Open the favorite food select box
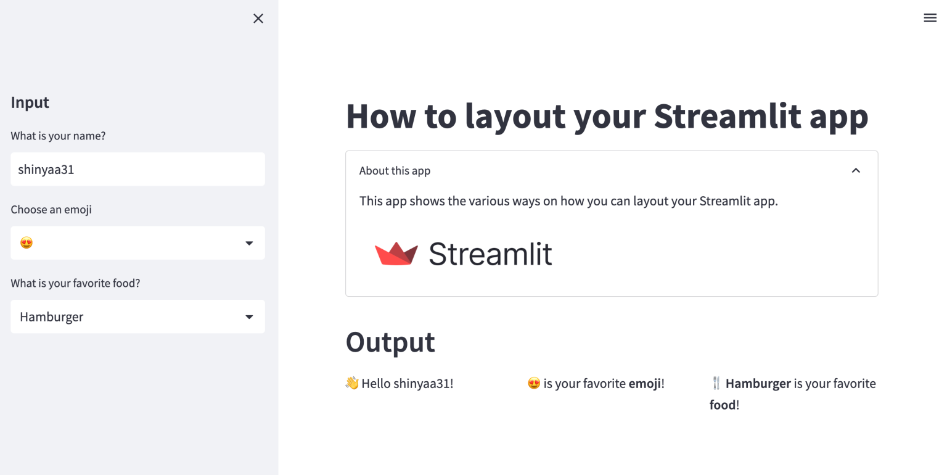Screen dimensions: 947x475 coord(137,317)
